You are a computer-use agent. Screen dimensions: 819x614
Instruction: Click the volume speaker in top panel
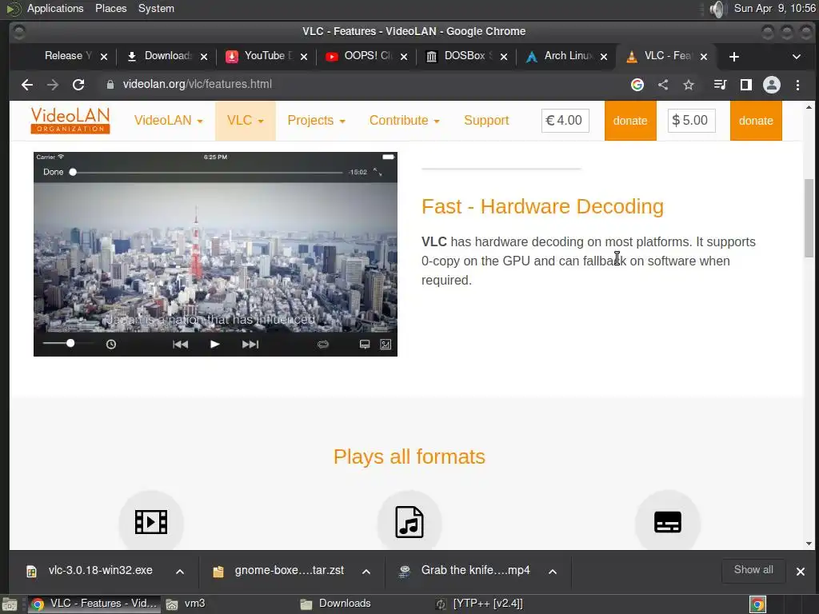718,9
